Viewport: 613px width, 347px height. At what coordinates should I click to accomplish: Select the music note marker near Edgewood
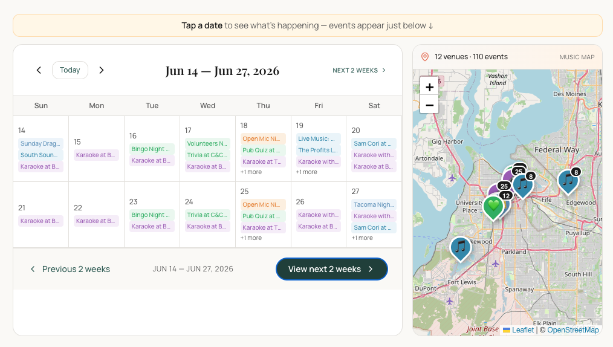(568, 182)
